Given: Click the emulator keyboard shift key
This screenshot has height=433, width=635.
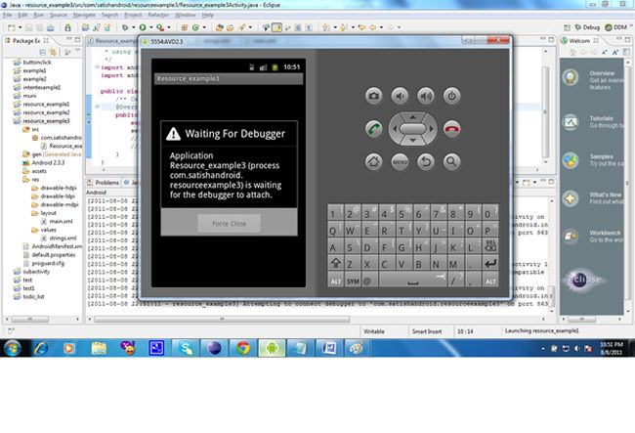Looking at the screenshot, I should 336,264.
